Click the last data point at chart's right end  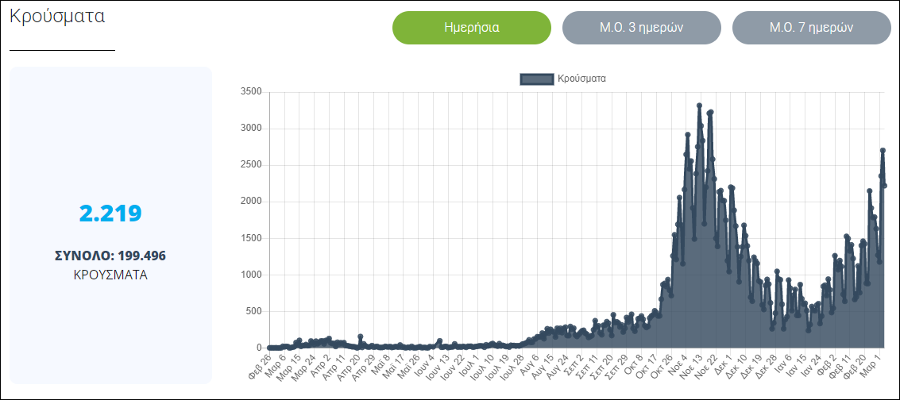tap(885, 186)
